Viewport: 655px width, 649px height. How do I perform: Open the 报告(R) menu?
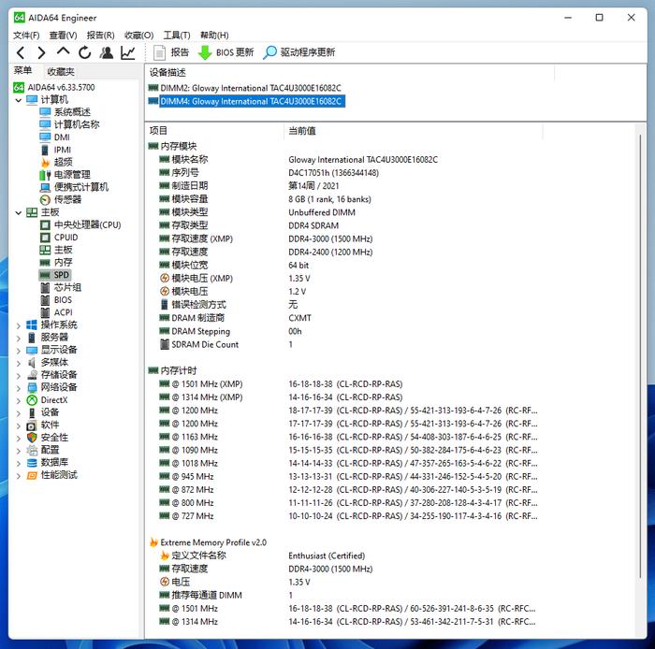pyautogui.click(x=101, y=35)
